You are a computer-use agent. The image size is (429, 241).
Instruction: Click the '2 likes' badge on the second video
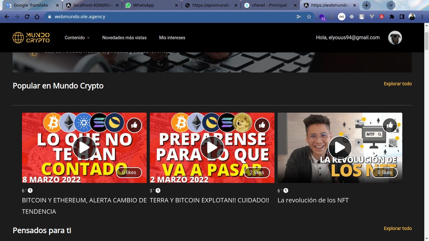(257, 172)
